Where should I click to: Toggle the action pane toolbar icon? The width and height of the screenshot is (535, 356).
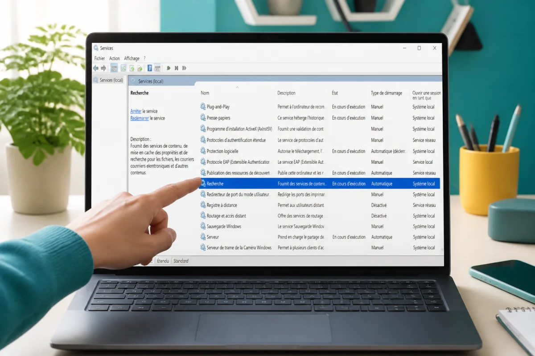click(x=157, y=68)
